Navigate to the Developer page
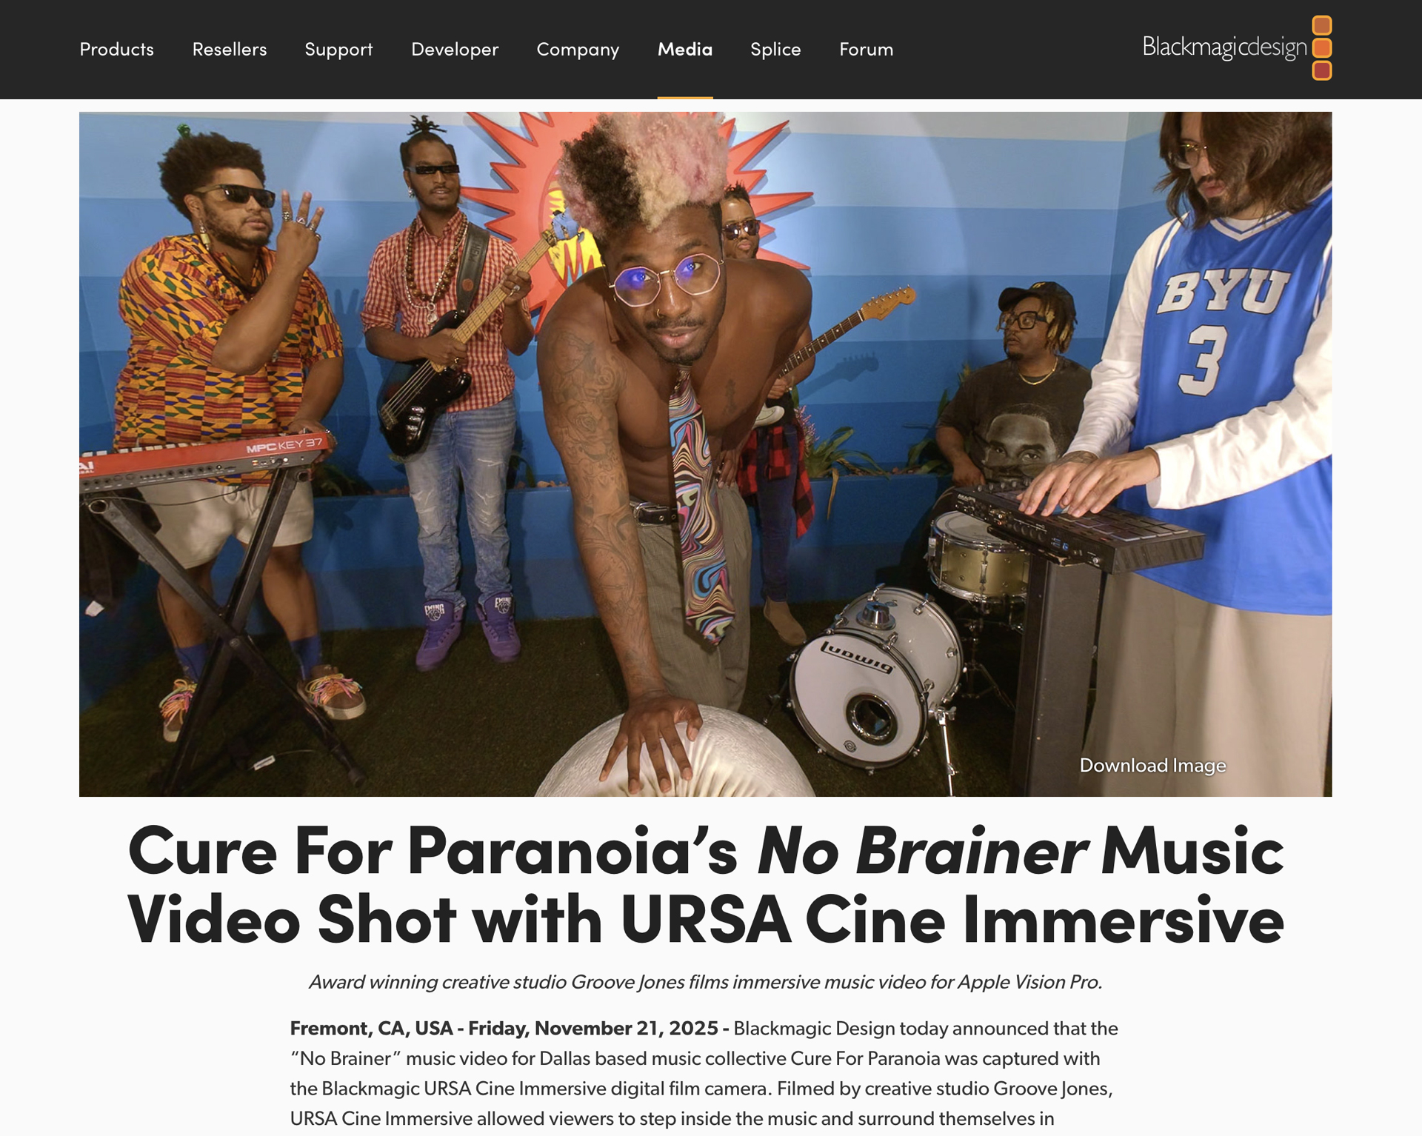The image size is (1422, 1136). tap(455, 50)
